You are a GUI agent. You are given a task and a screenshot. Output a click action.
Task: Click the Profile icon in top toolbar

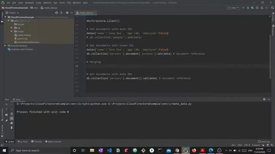point(257,8)
